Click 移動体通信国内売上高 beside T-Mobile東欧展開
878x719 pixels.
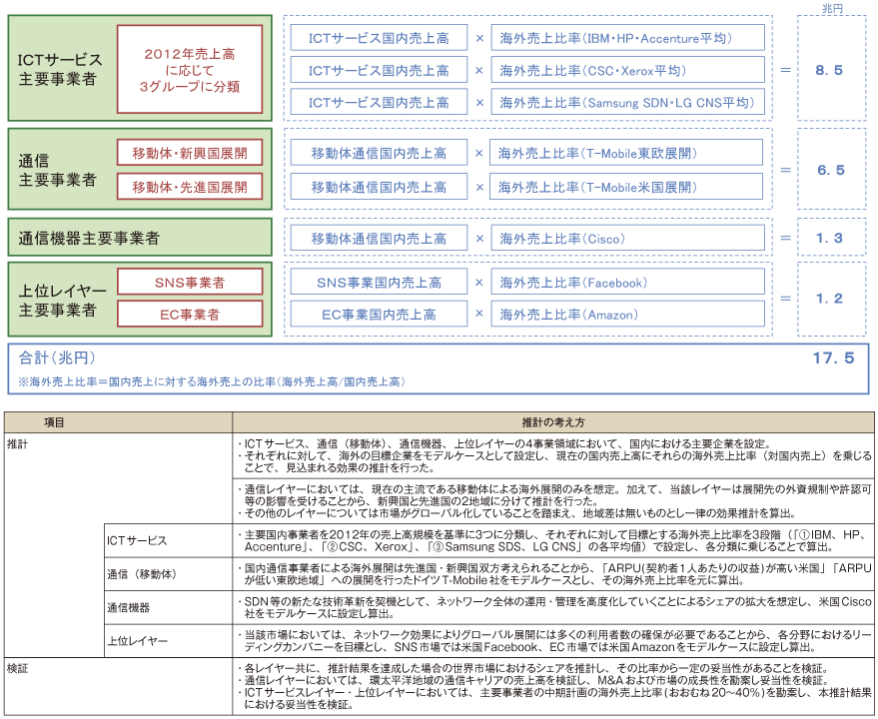379,153
